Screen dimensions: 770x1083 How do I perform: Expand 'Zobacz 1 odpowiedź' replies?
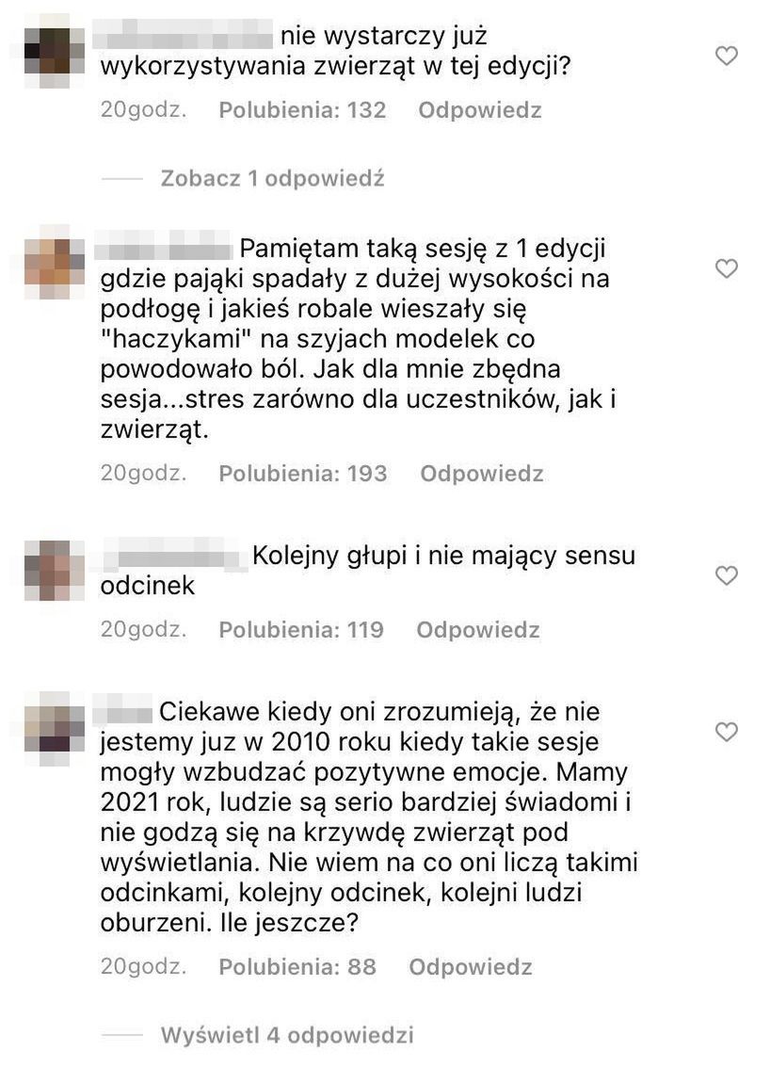point(272,178)
